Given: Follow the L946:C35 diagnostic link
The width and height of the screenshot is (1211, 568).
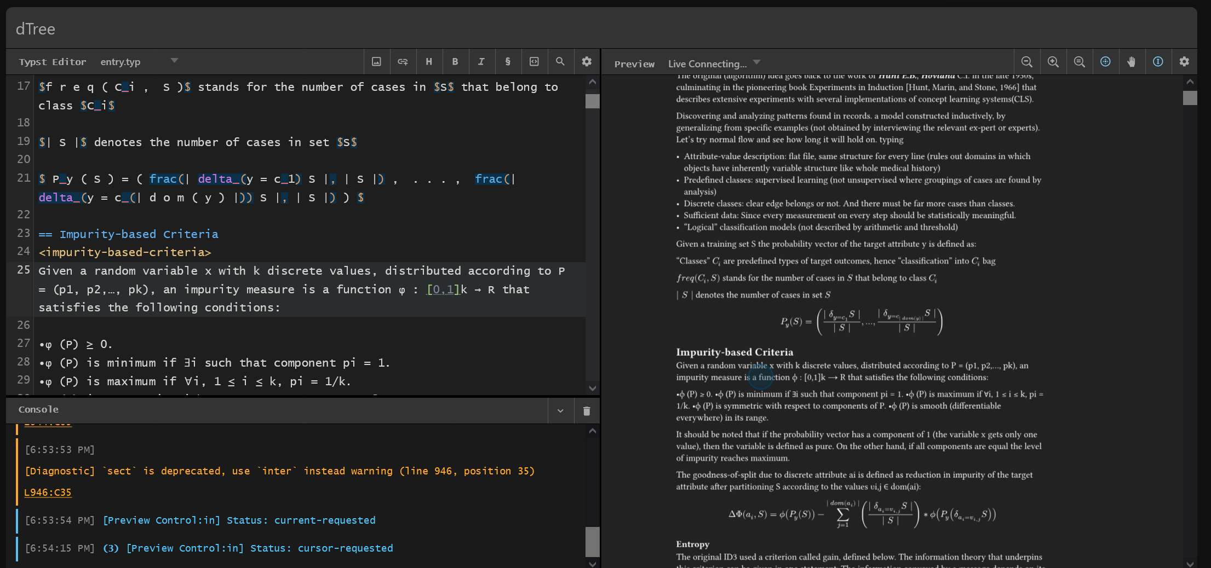Looking at the screenshot, I should pos(48,492).
